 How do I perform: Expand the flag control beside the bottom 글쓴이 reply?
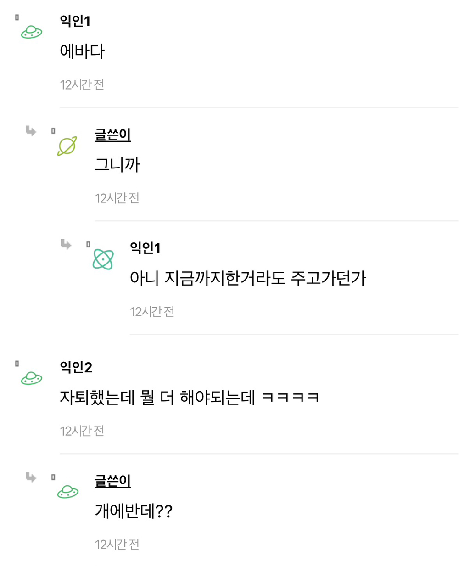(53, 476)
